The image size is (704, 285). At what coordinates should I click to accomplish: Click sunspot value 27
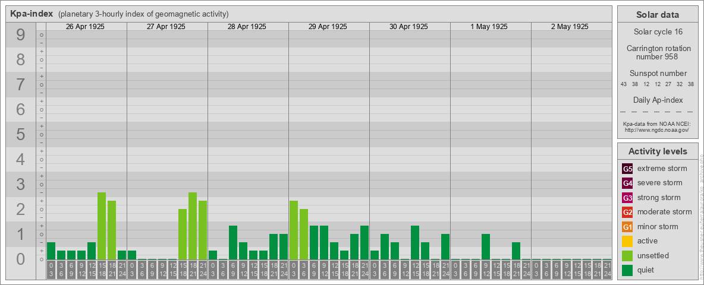[668, 84]
